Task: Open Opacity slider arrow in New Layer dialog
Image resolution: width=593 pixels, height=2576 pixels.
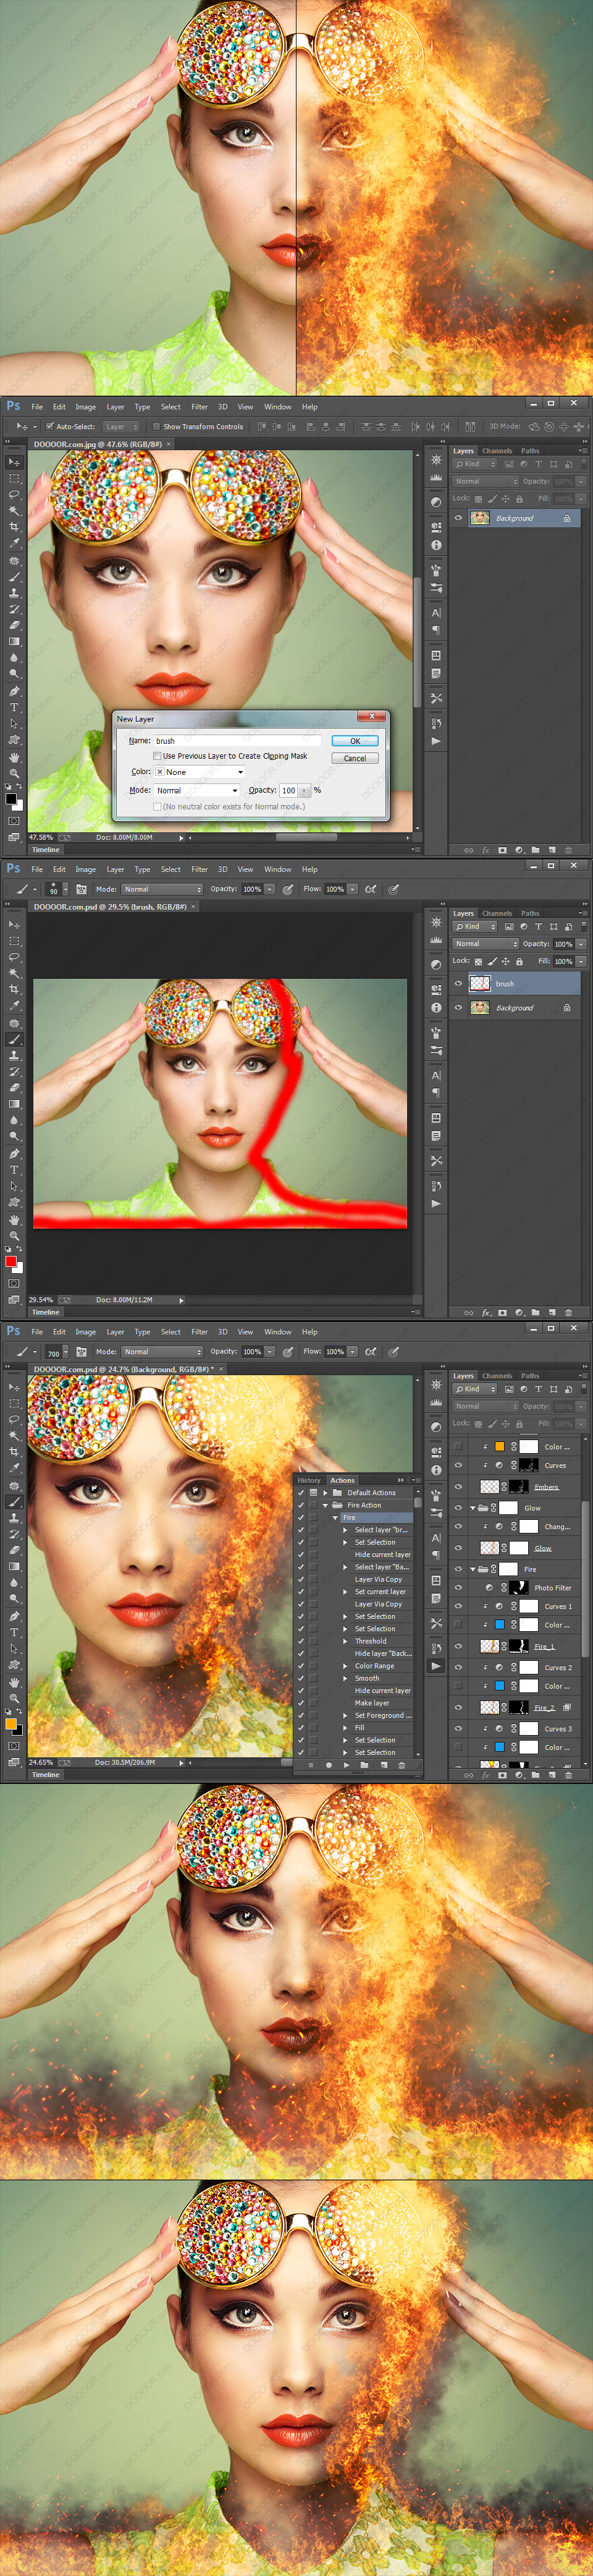Action: click(305, 790)
